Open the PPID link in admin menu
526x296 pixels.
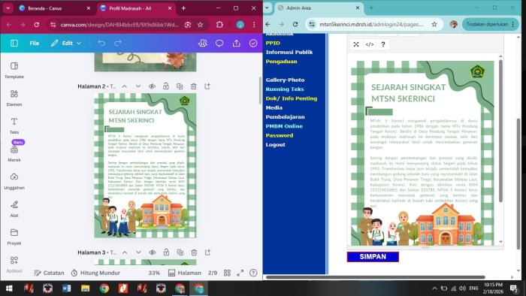[273, 43]
